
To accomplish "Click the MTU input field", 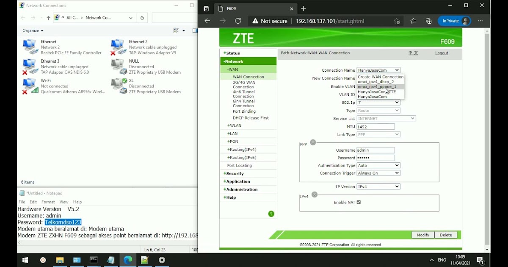I will 376,127.
